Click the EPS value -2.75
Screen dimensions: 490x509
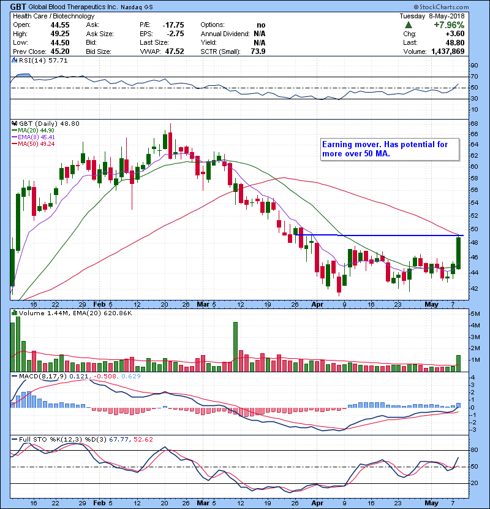pos(175,34)
